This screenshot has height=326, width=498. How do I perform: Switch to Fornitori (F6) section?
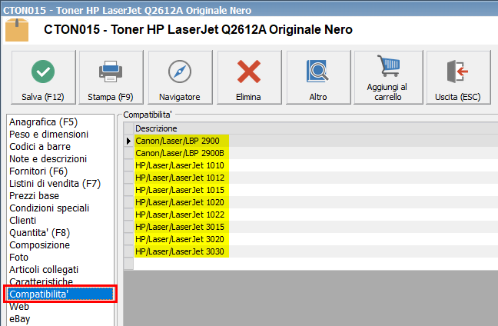coord(38,171)
